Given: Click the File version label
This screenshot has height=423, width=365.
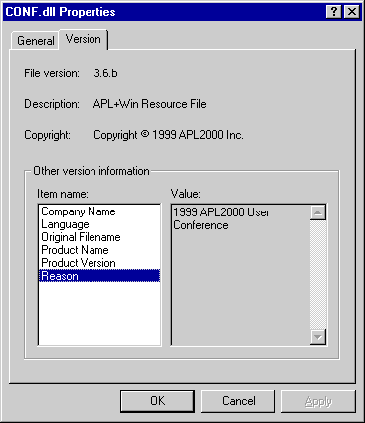Looking at the screenshot, I should [52, 73].
